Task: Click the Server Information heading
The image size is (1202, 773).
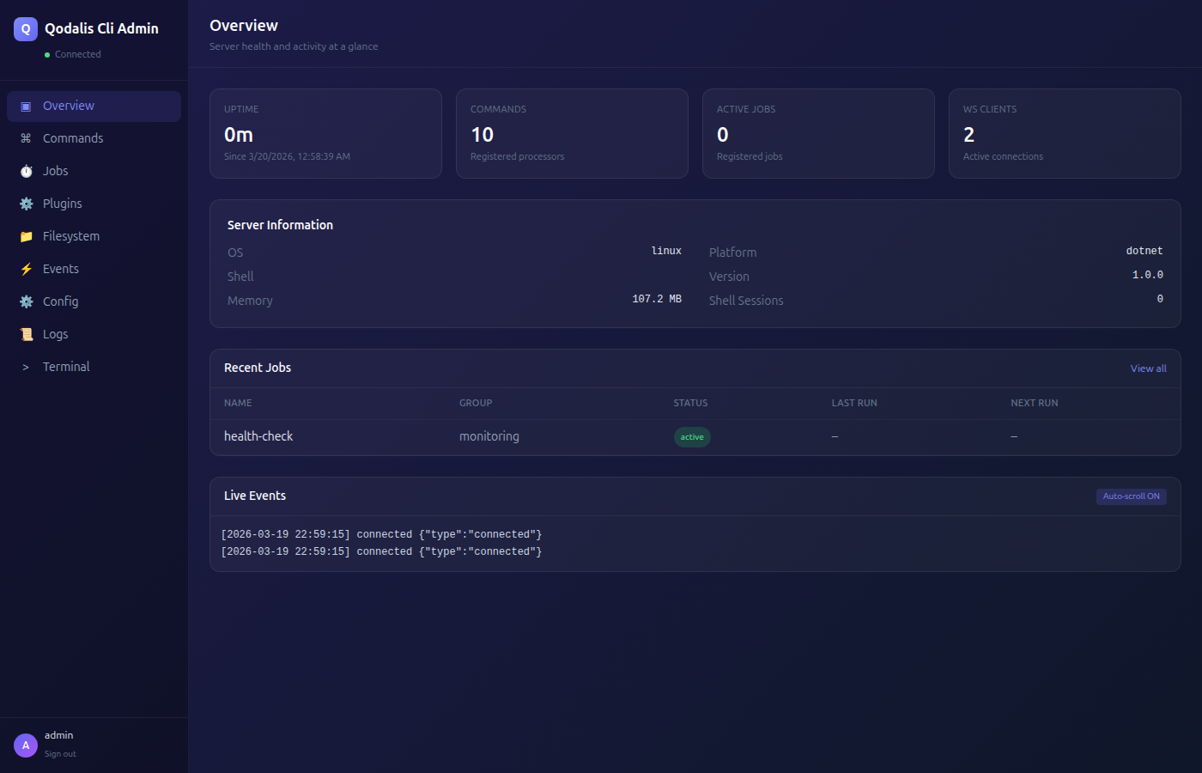Action: [x=280, y=225]
